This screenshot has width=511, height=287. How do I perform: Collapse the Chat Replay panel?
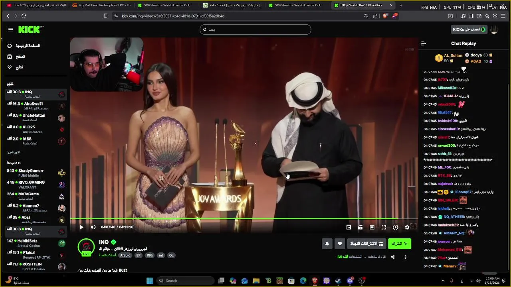(x=424, y=43)
